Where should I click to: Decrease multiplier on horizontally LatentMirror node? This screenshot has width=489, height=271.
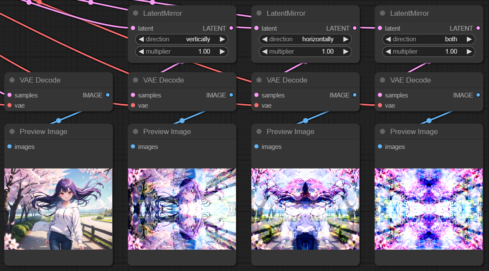click(265, 51)
